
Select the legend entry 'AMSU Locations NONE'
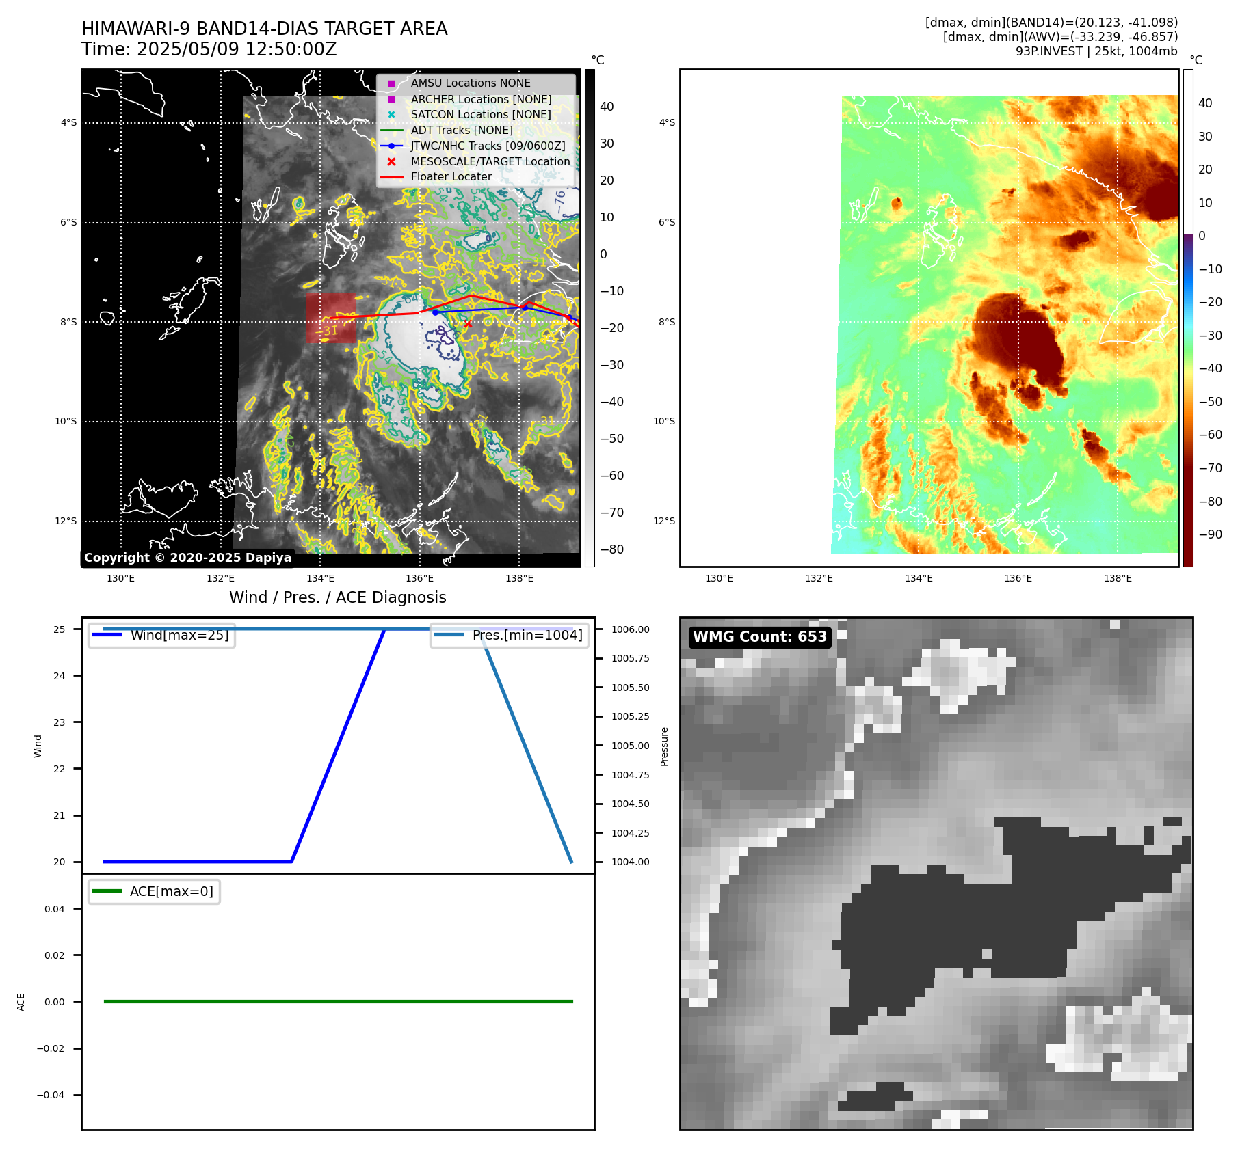click(471, 83)
